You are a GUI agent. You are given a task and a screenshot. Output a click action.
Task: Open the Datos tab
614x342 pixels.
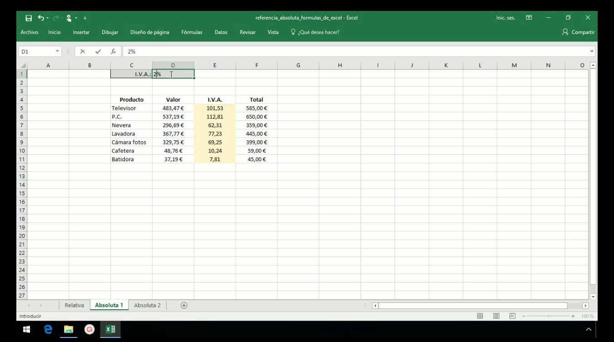pyautogui.click(x=221, y=32)
